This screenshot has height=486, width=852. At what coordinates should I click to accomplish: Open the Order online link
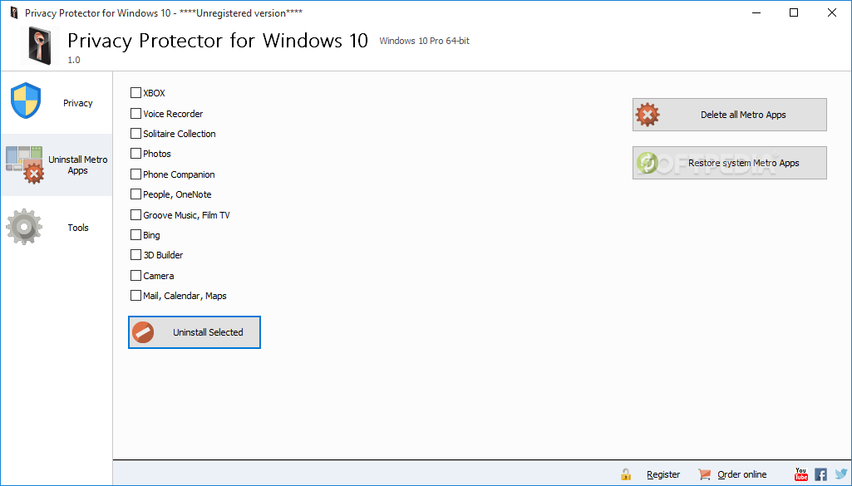click(x=741, y=474)
